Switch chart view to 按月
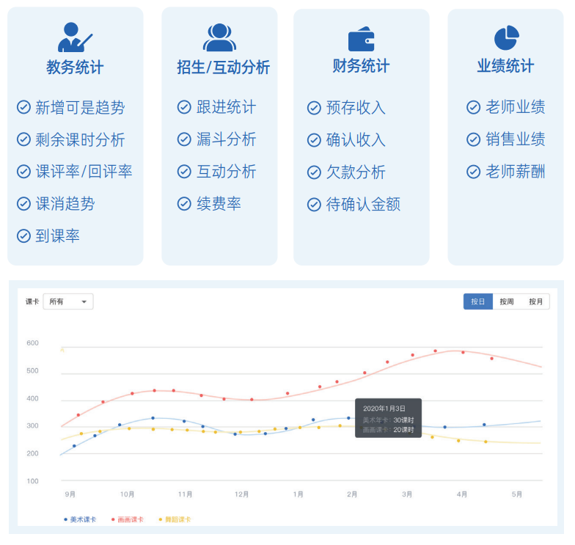 click(x=535, y=301)
